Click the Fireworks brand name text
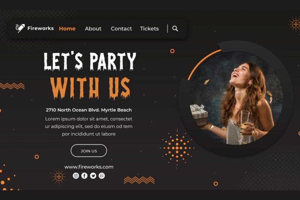 coord(40,28)
